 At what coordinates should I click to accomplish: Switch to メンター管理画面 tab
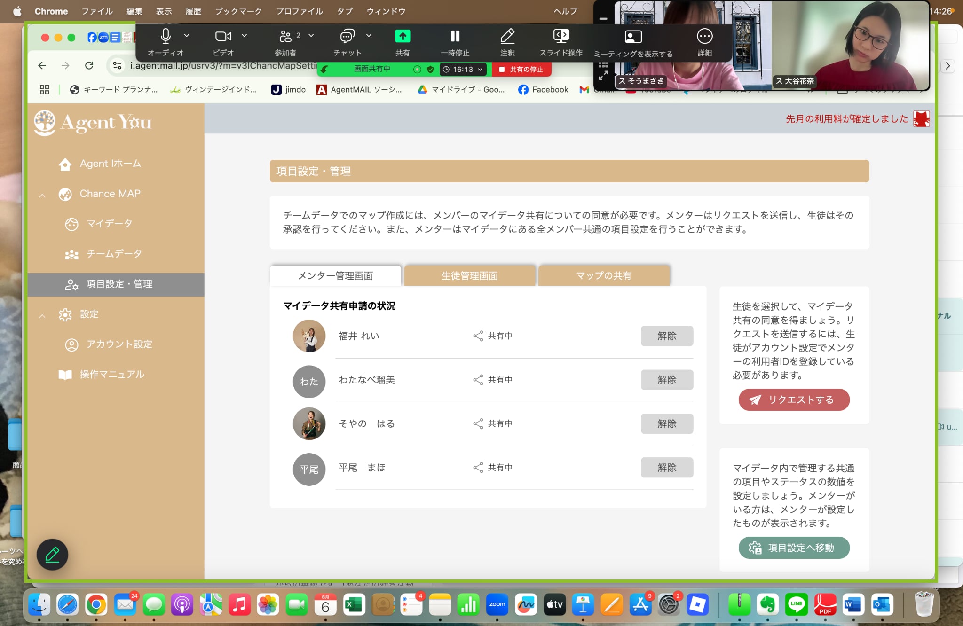point(335,276)
